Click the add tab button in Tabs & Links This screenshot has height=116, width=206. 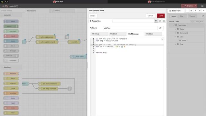[197, 22]
